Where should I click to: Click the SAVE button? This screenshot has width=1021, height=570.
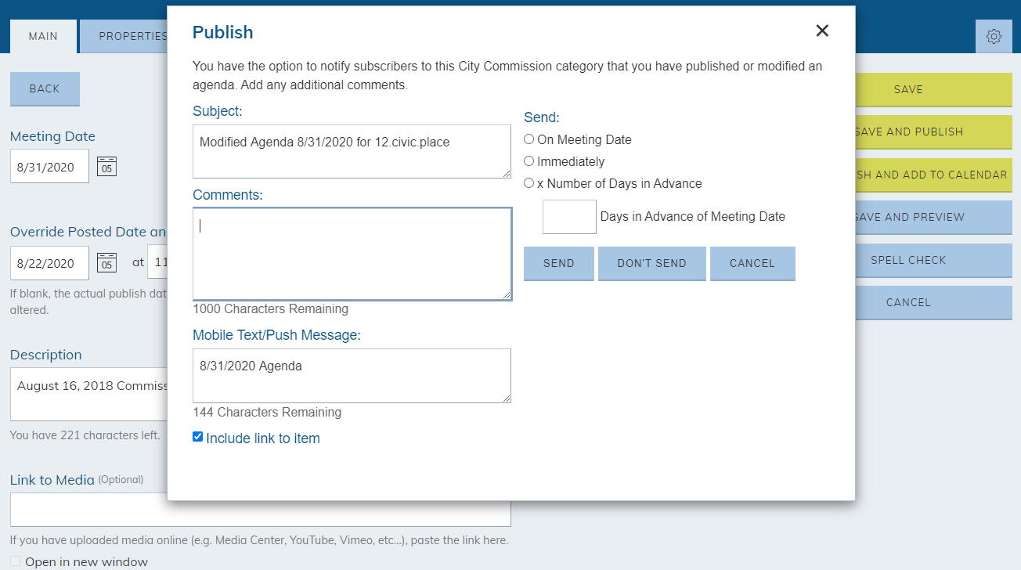933,89
